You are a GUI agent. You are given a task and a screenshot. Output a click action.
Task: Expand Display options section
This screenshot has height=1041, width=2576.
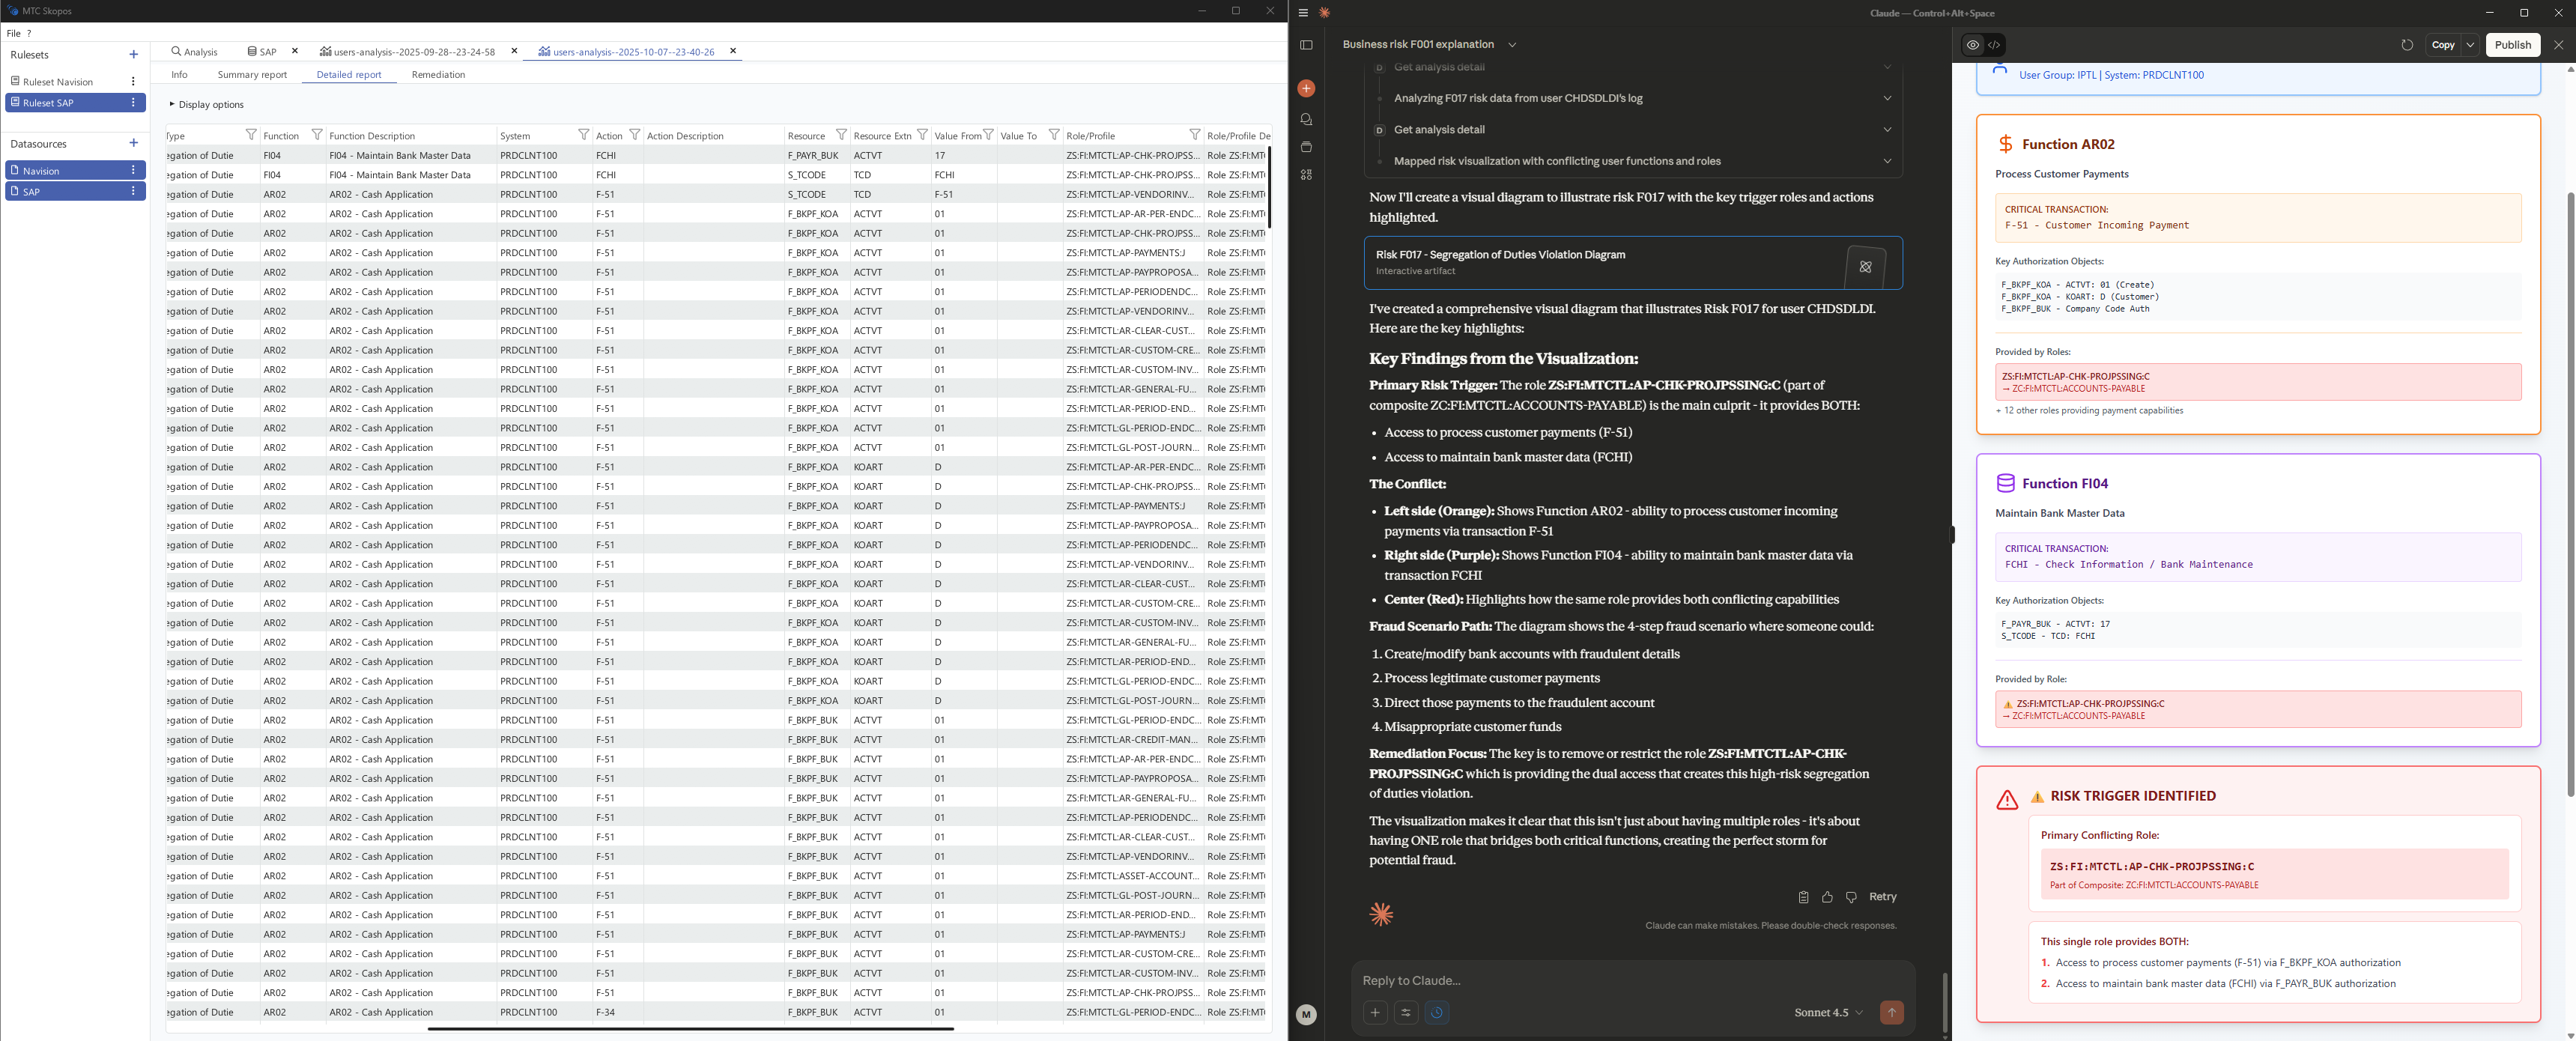[x=206, y=105]
